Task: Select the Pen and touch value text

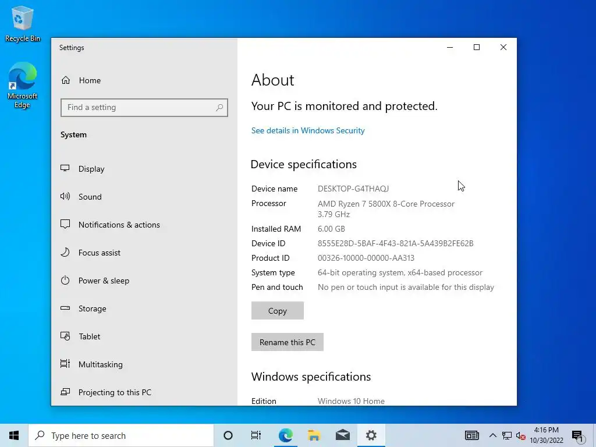Action: tap(406, 287)
